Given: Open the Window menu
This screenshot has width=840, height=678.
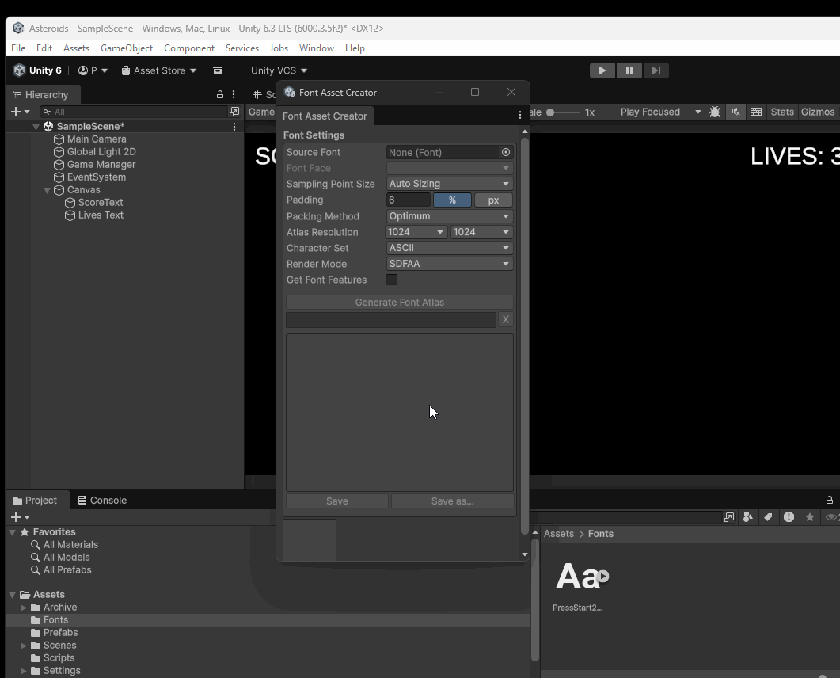Looking at the screenshot, I should pyautogui.click(x=317, y=48).
